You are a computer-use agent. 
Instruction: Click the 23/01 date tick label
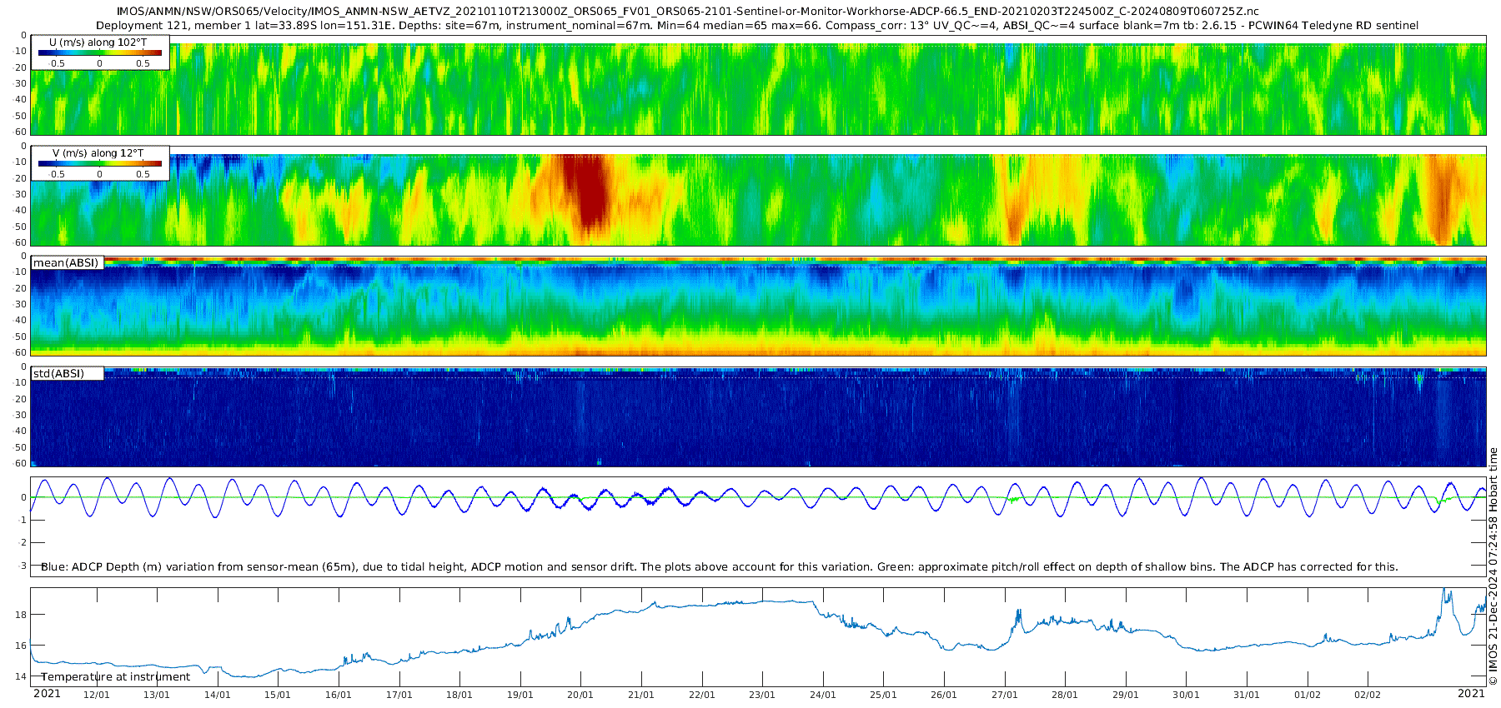point(762,696)
